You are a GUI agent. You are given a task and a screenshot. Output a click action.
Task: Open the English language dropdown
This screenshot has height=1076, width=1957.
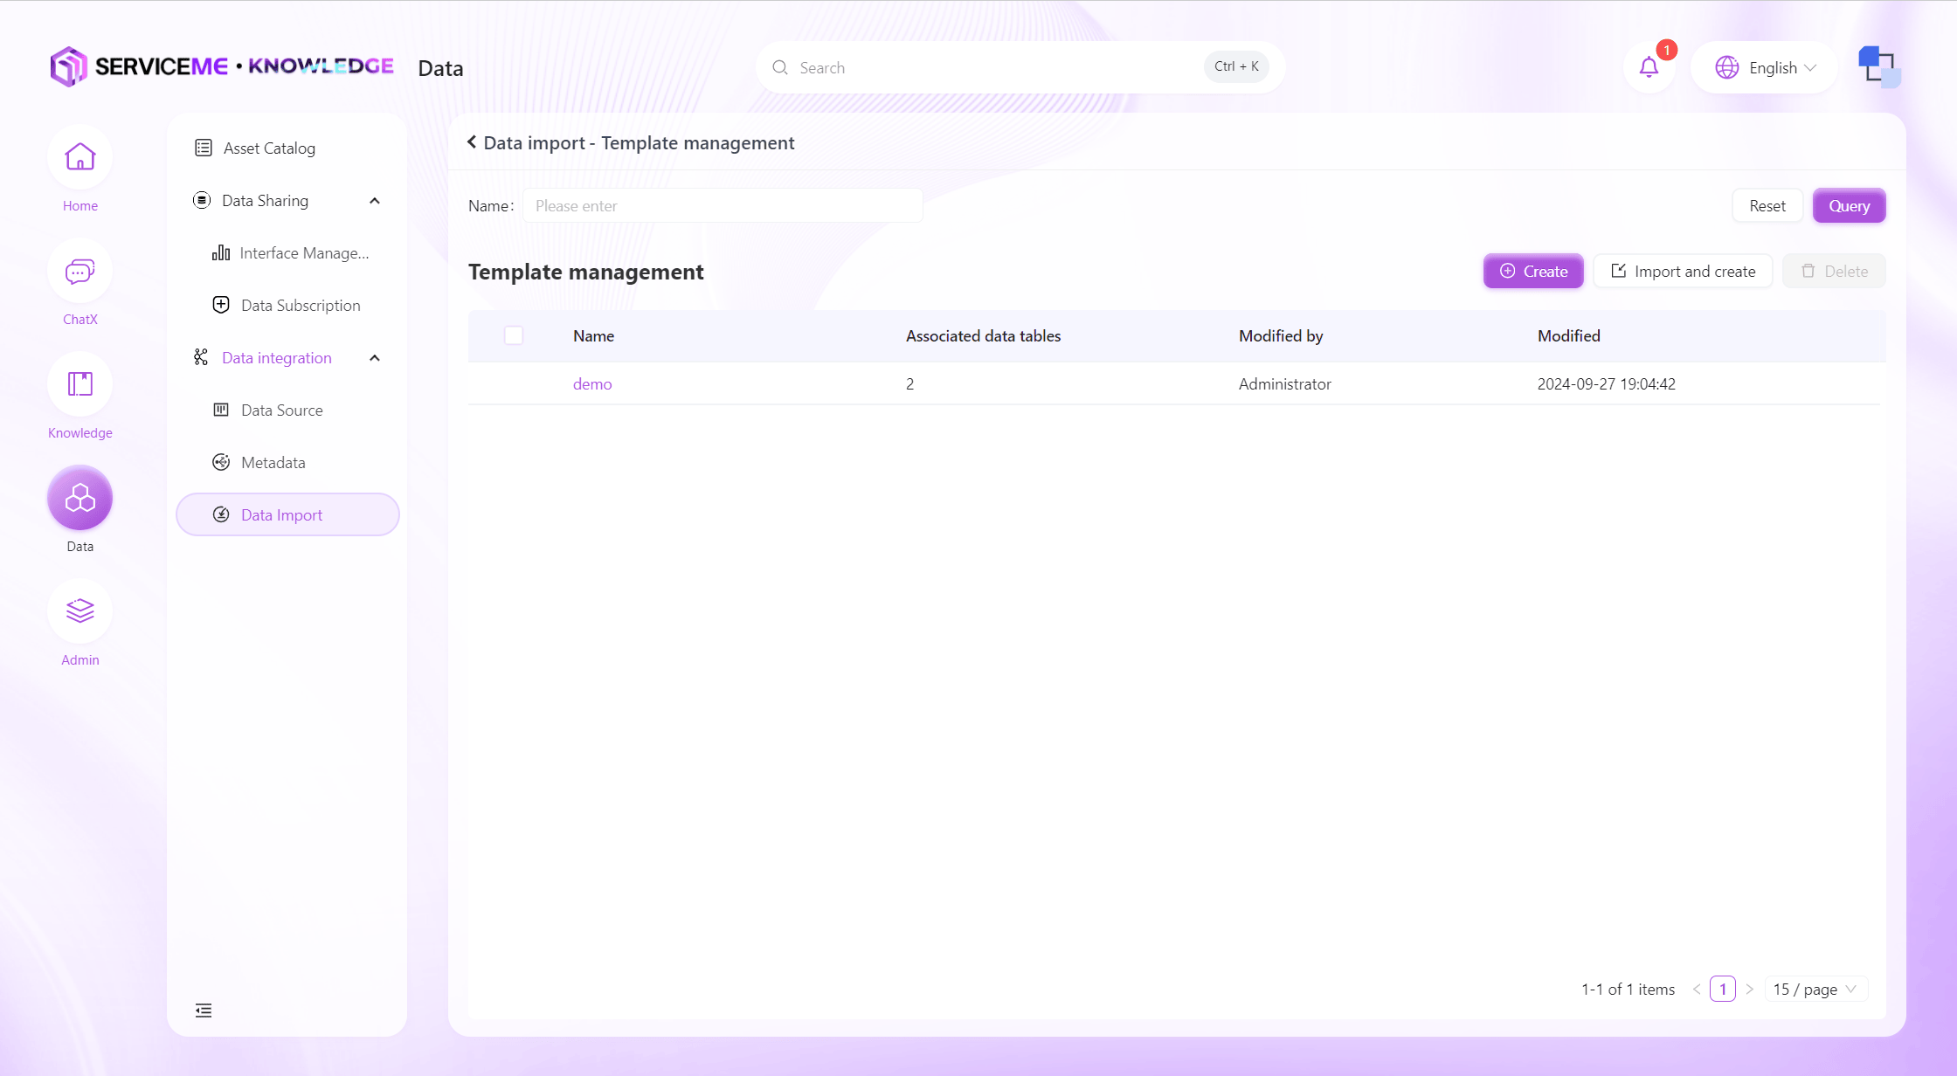[x=1765, y=67]
